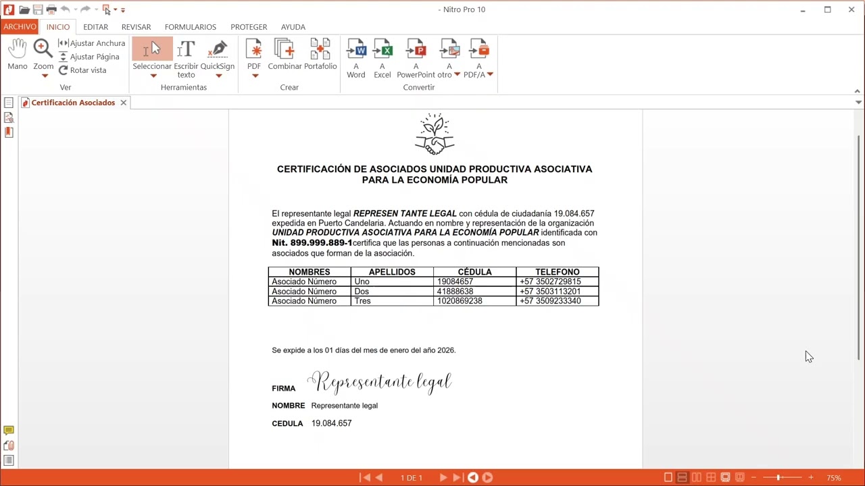Click the next view circle button

tap(487, 477)
